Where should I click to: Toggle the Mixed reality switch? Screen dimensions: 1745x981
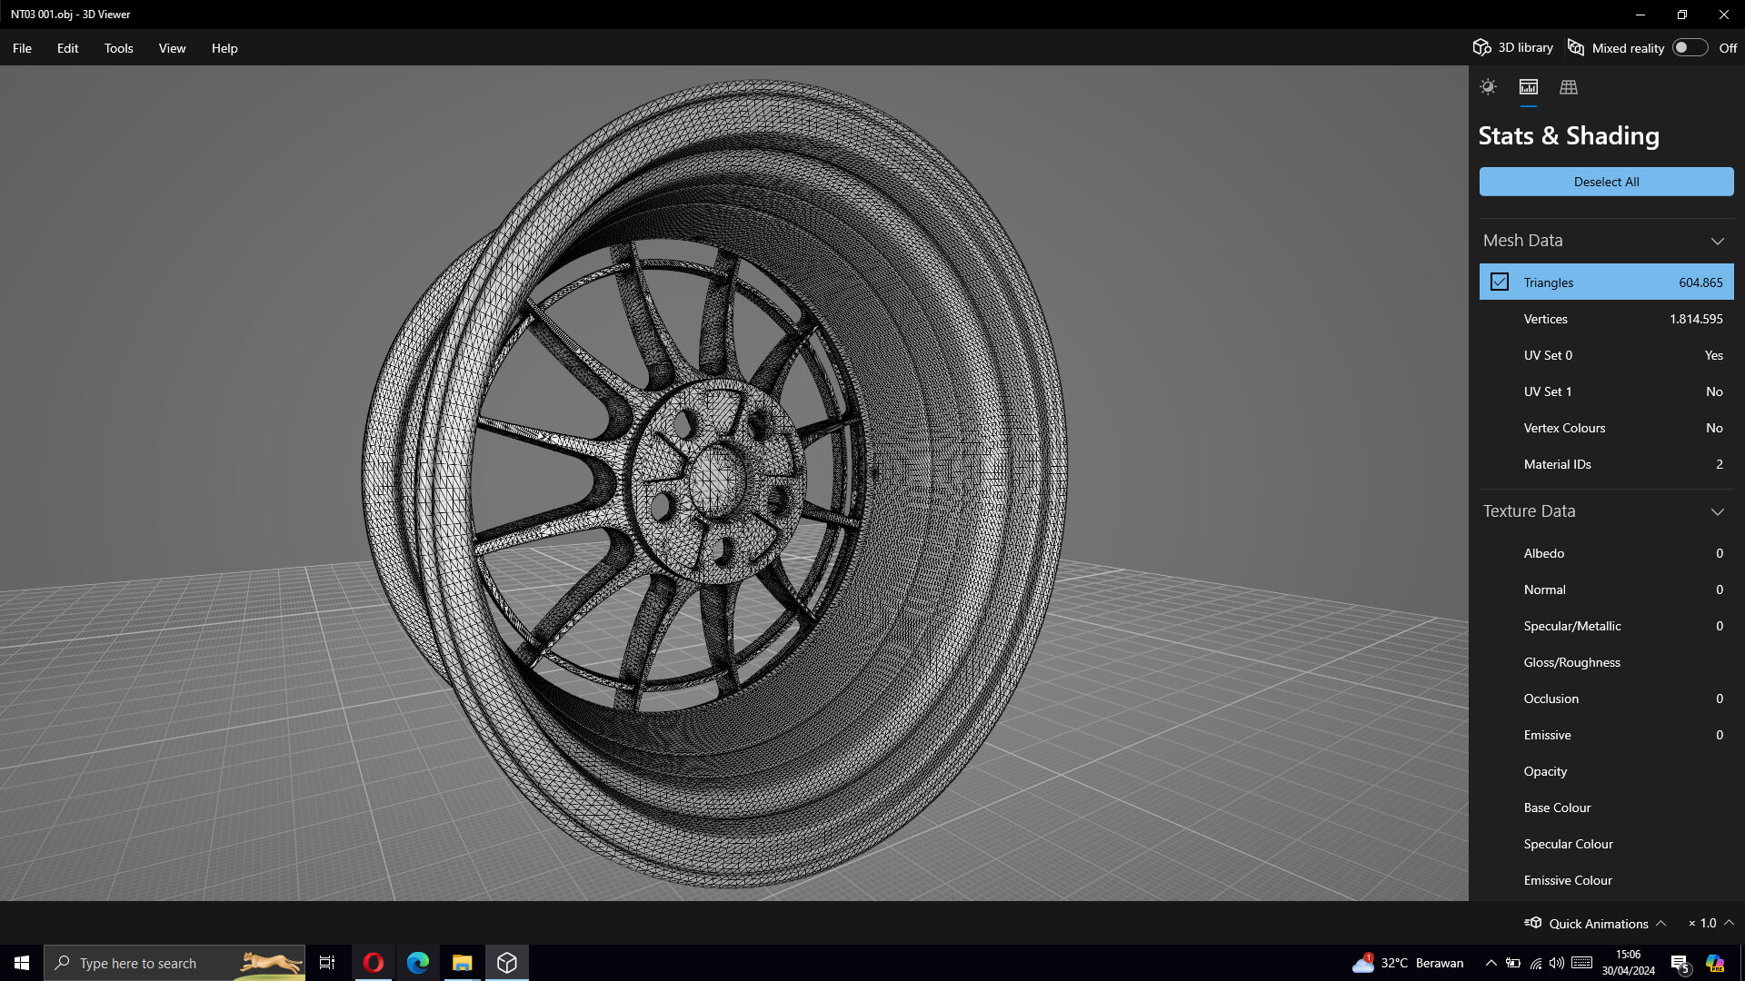click(1690, 47)
